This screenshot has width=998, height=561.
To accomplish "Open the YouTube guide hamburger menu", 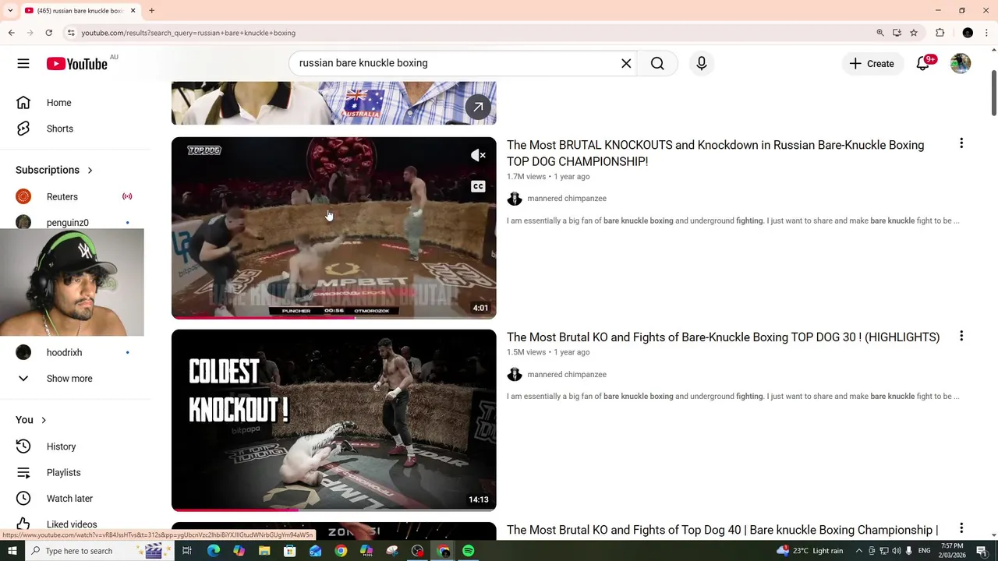I will point(23,63).
